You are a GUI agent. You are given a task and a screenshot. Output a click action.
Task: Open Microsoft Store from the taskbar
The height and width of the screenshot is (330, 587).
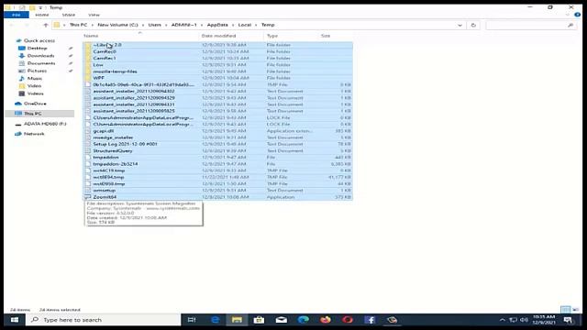(259, 320)
